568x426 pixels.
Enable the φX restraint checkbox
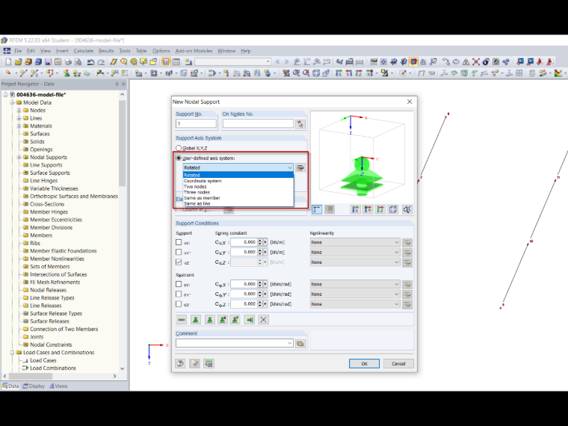(x=179, y=284)
